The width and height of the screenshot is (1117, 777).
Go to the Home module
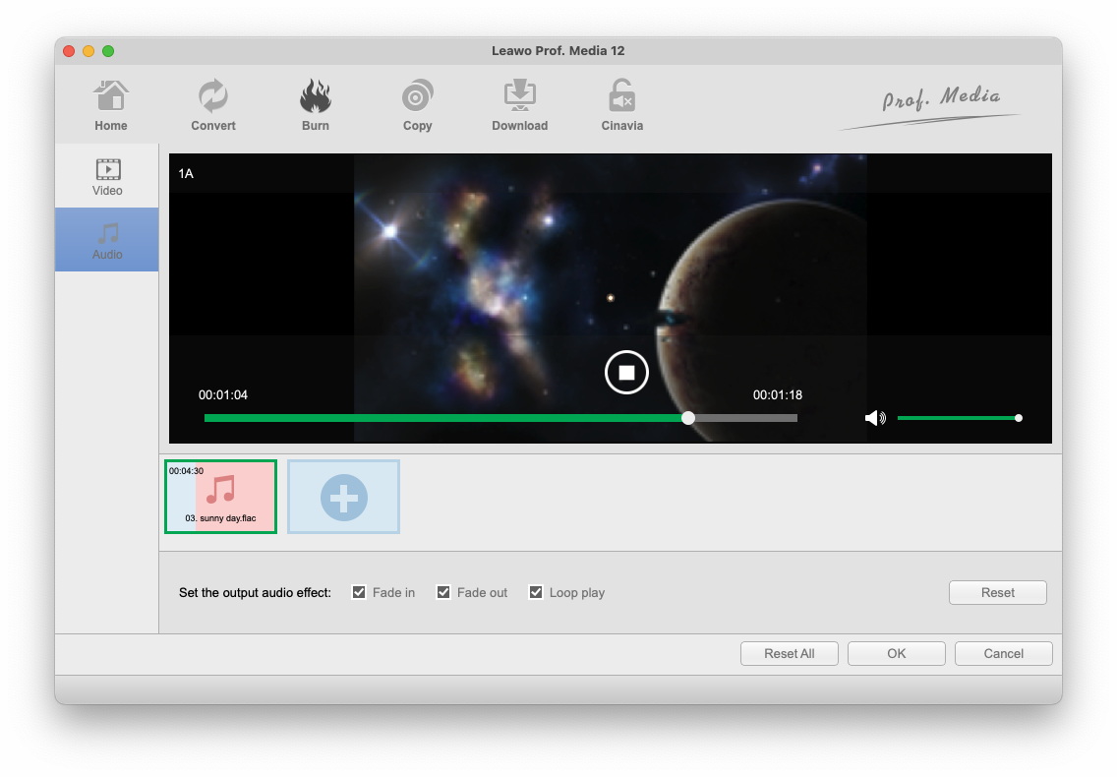[110, 105]
